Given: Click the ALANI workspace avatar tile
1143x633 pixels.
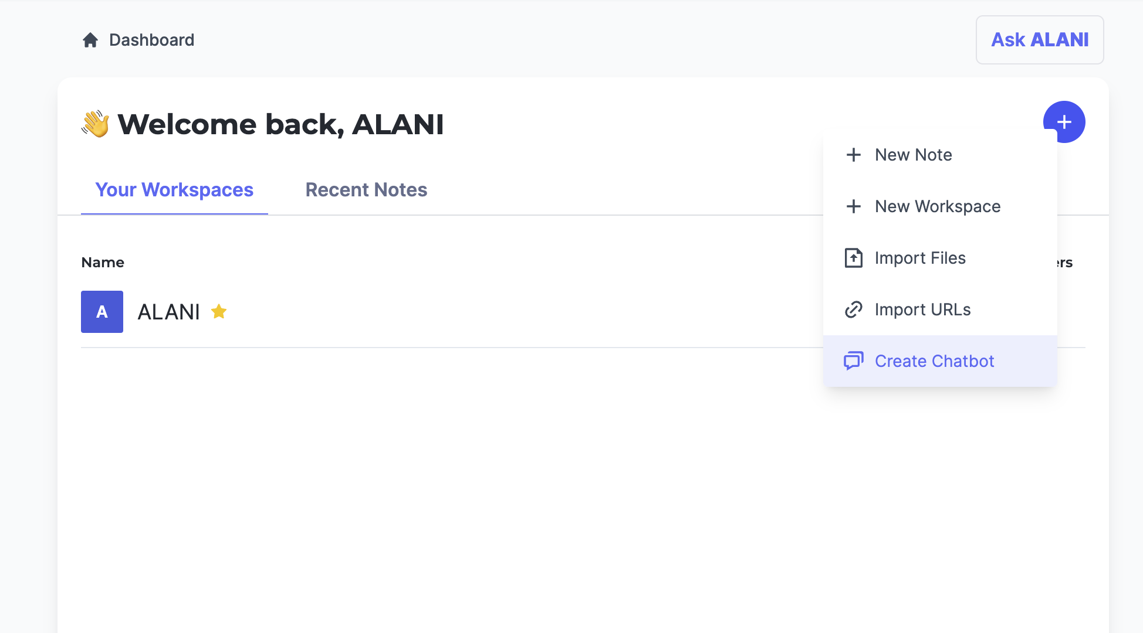Looking at the screenshot, I should coord(102,312).
